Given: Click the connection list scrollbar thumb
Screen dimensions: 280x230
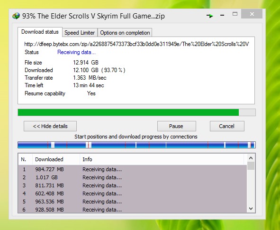Looking at the screenshot, I should (251, 166).
